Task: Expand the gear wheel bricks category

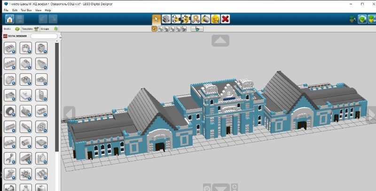Action: pyautogui.click(x=10, y=111)
